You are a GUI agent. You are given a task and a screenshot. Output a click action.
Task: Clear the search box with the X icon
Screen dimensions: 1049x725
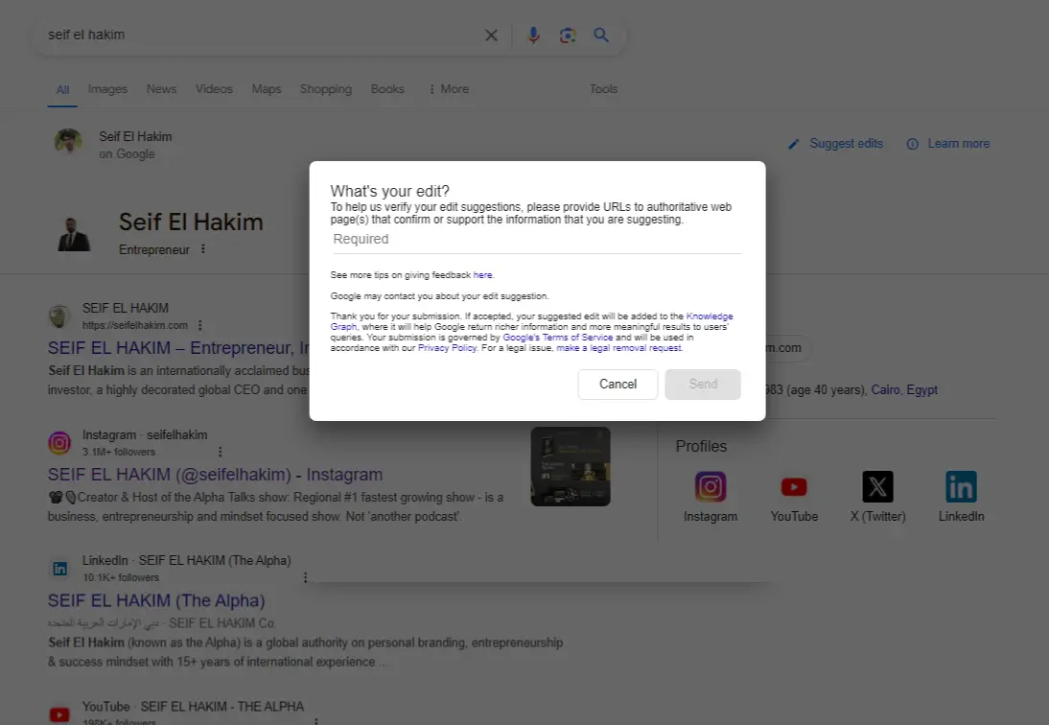[x=491, y=35]
